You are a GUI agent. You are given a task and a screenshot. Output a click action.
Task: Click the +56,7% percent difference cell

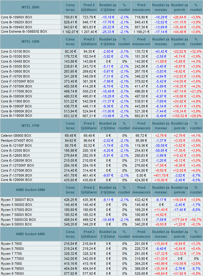(x=196, y=220)
